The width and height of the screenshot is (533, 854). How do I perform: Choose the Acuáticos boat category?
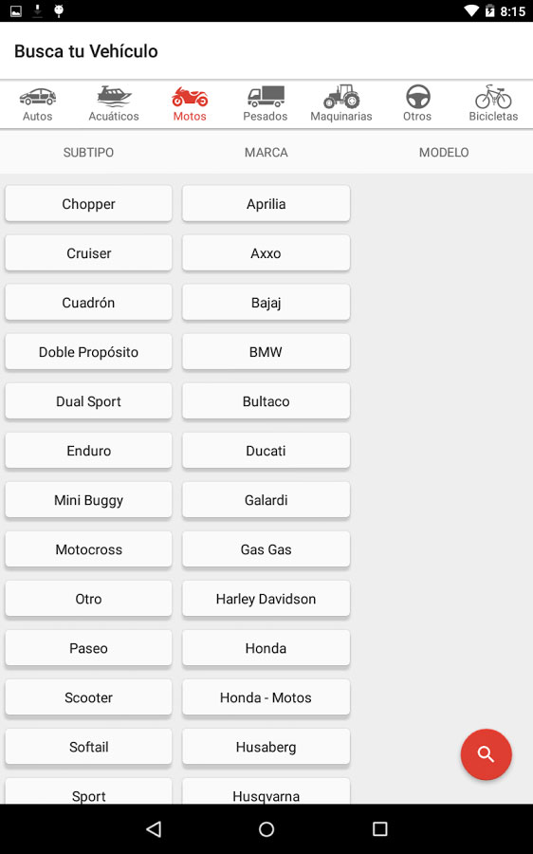[114, 96]
